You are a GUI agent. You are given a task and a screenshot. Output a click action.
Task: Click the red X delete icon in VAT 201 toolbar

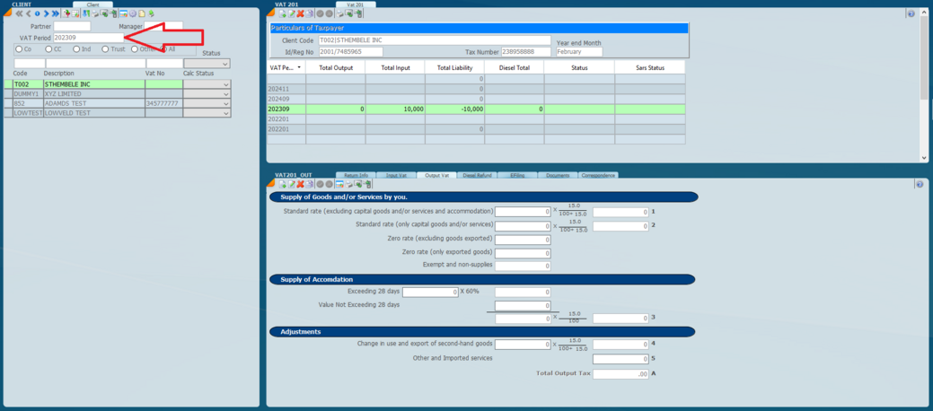click(301, 14)
